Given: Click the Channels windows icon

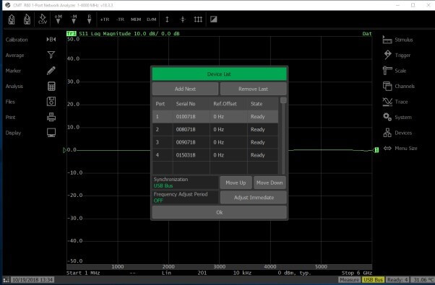Looking at the screenshot, I should point(387,86).
